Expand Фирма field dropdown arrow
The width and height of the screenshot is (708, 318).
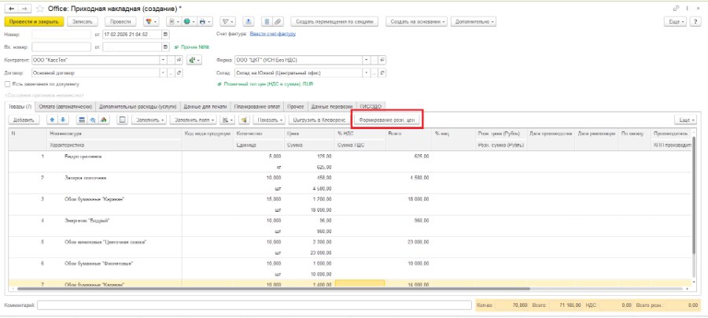[x=366, y=60]
